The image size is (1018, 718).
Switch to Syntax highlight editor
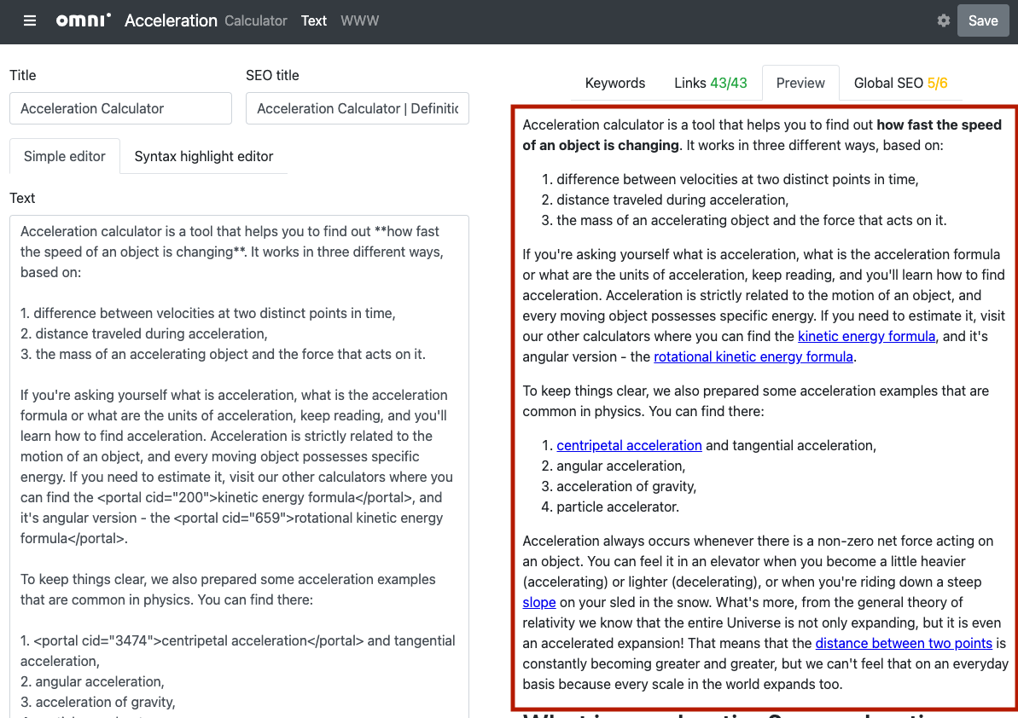(204, 156)
